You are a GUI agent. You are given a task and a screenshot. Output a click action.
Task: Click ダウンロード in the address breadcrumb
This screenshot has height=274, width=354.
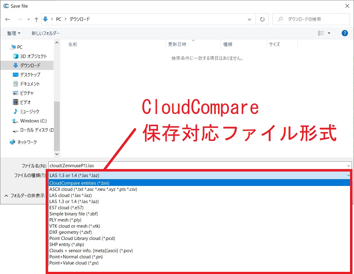(x=79, y=19)
